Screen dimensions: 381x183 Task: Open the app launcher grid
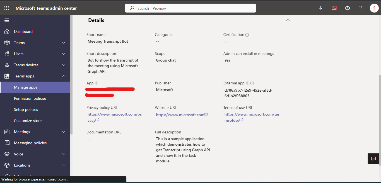6,8
